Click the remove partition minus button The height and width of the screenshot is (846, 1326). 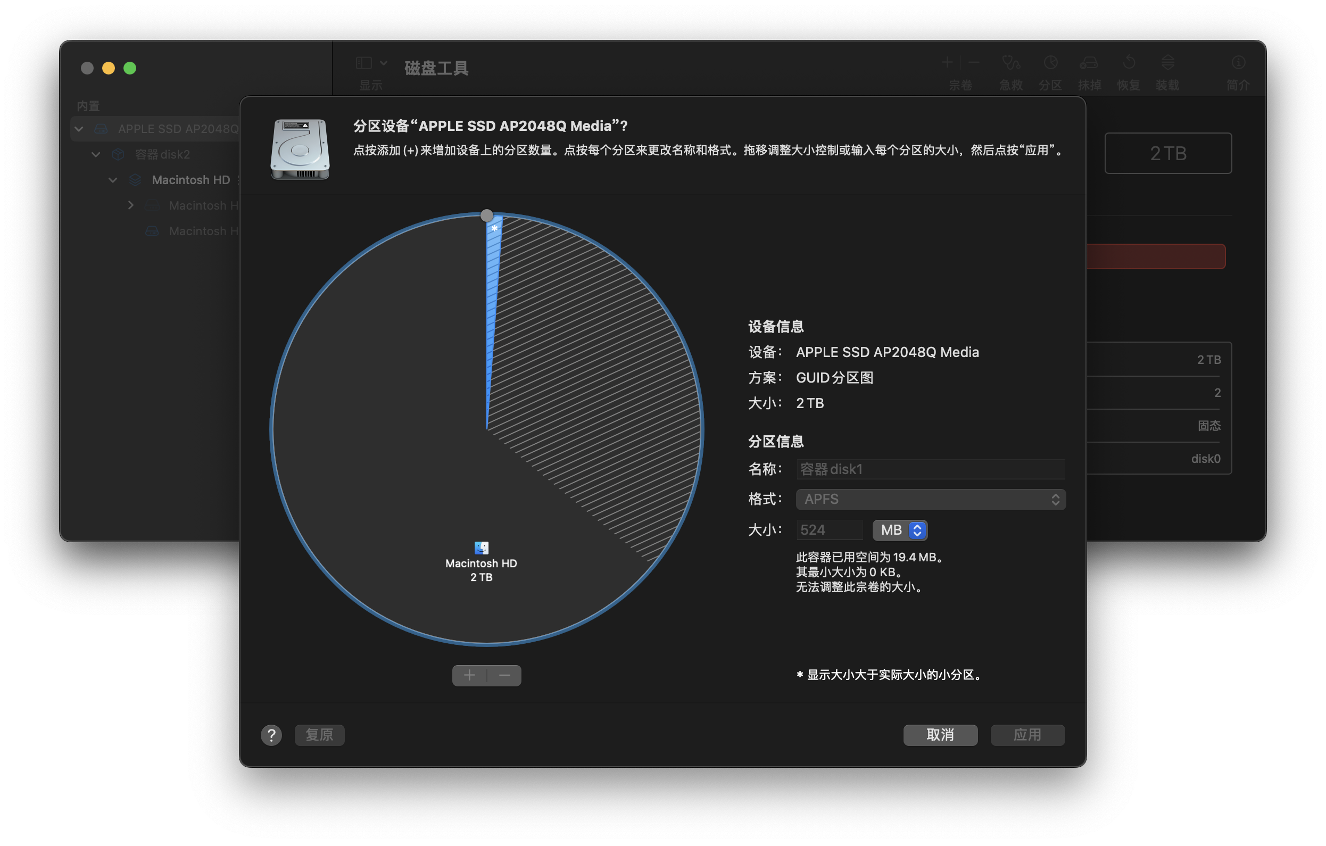(504, 675)
